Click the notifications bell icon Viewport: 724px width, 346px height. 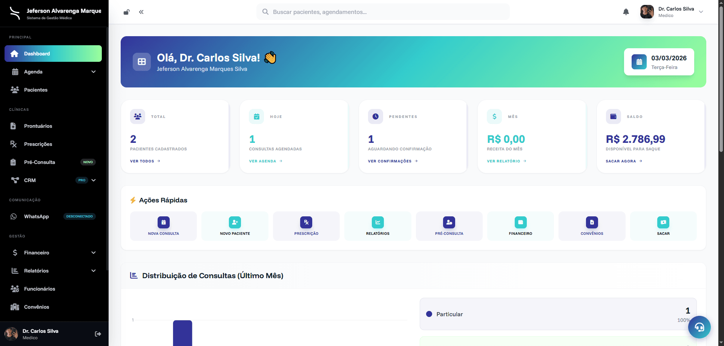click(626, 12)
